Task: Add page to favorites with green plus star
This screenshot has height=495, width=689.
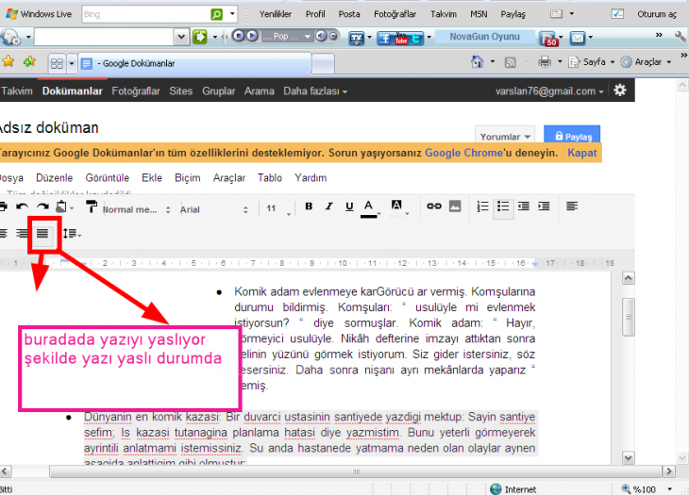Action: pyautogui.click(x=29, y=61)
